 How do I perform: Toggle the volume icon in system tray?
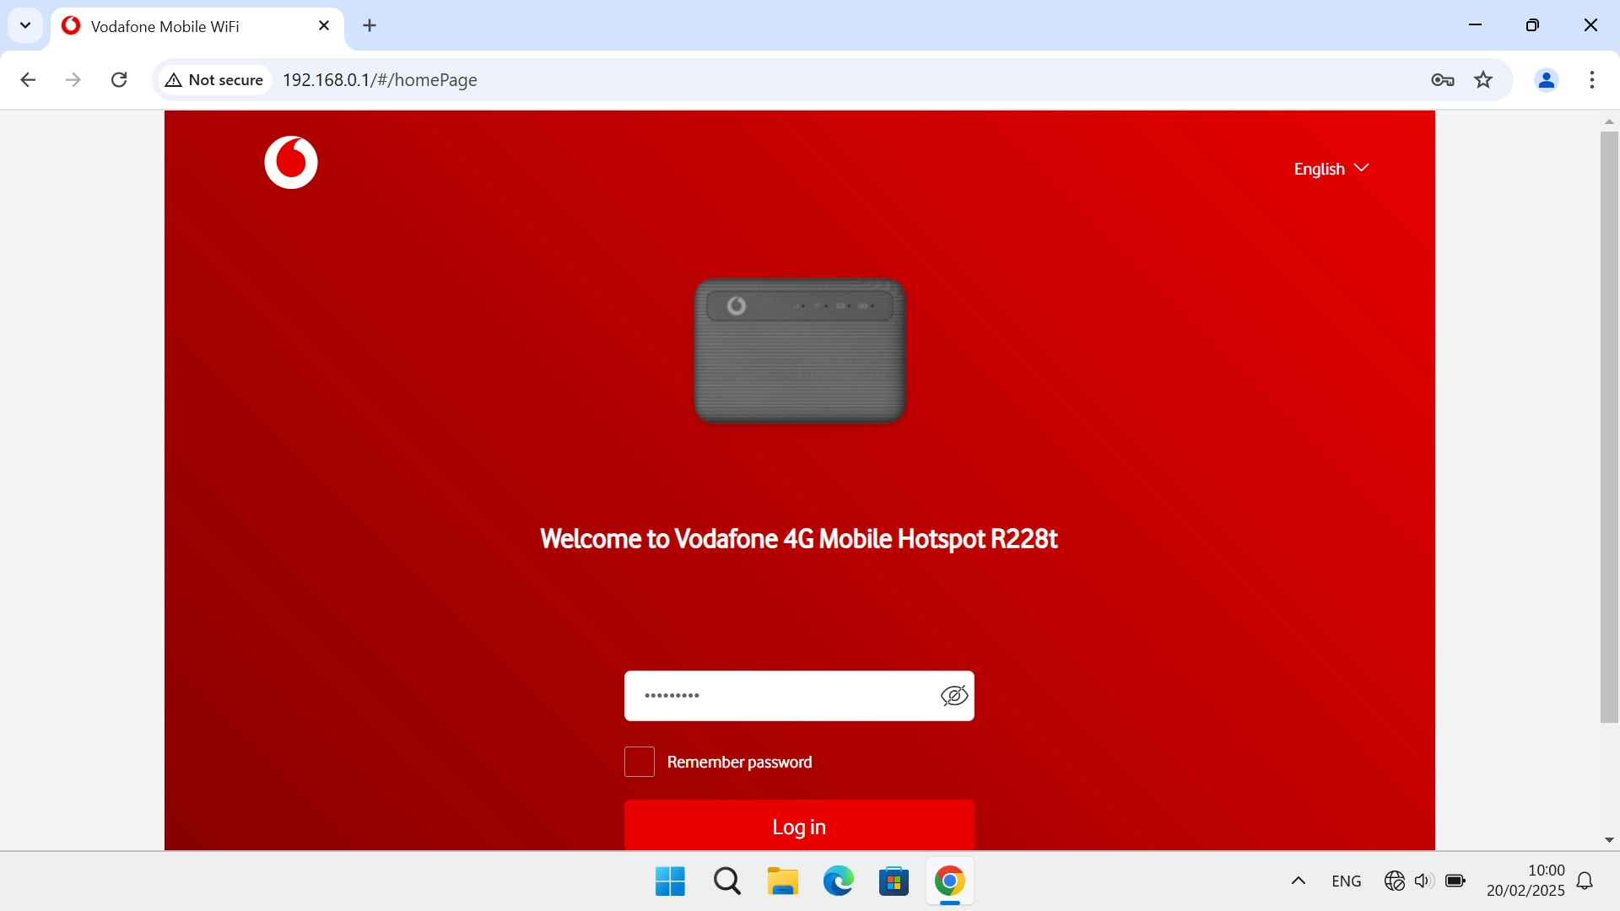pos(1423,880)
